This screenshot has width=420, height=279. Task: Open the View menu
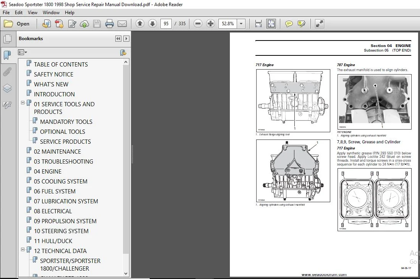[x=33, y=13]
